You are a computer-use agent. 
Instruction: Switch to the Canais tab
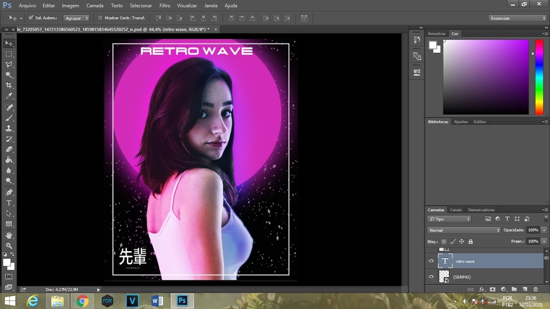pos(456,210)
